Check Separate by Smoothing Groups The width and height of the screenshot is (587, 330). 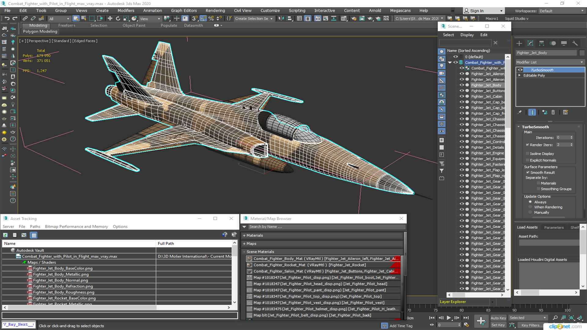538,189
